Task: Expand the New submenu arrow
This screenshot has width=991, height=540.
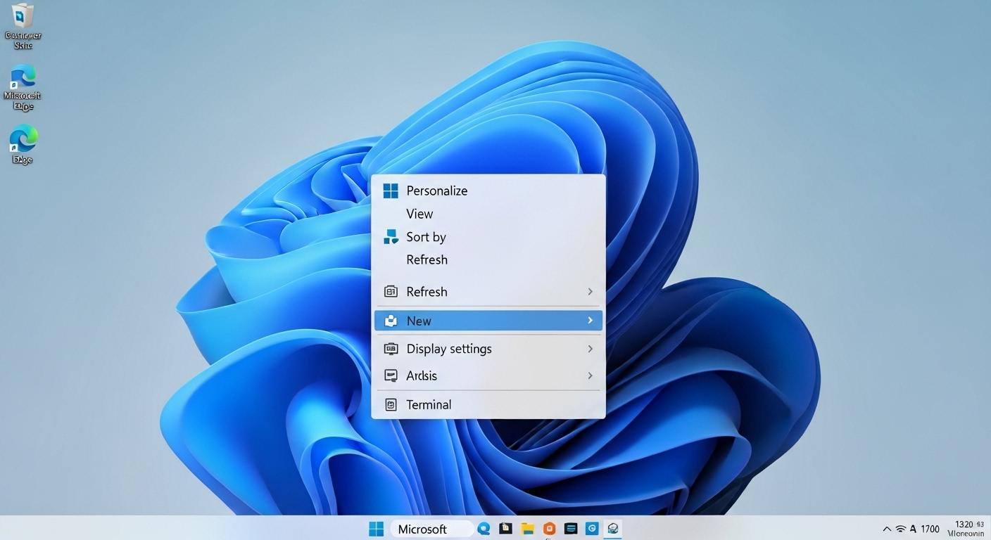Action: 590,321
